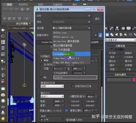Image resolution: width=136 pixels, height=123 pixels.
Task: Open Modify command panel tab icon
Action: click(111, 28)
